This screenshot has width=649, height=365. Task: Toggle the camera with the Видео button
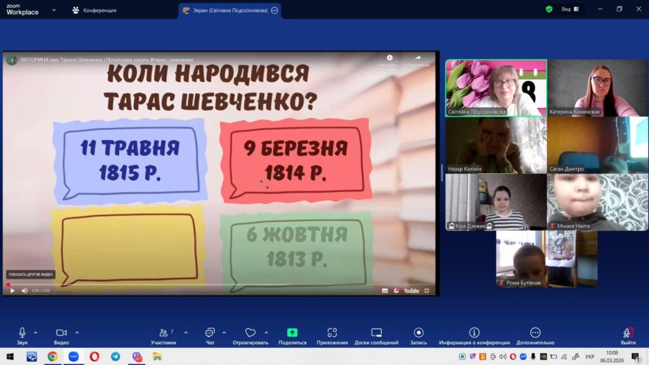(61, 333)
